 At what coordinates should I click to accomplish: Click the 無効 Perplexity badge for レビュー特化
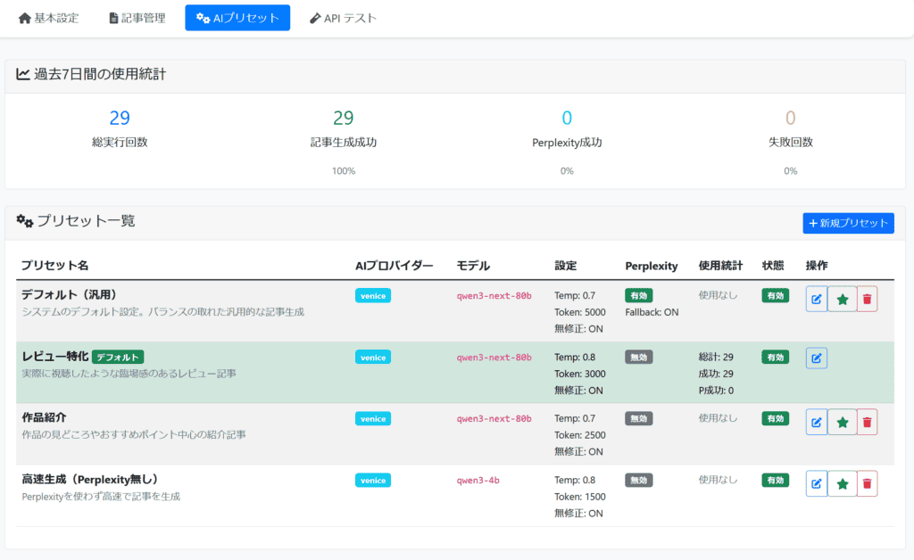[x=638, y=357]
